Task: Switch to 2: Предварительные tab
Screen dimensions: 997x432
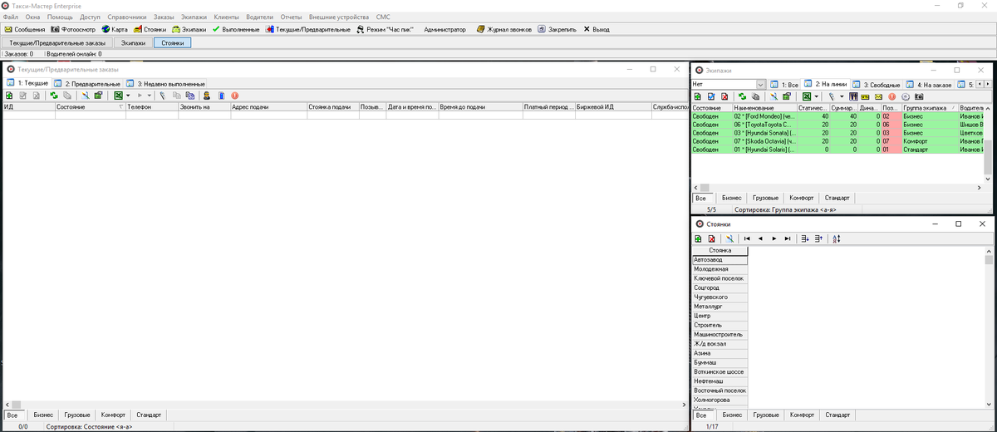Action: click(87, 84)
